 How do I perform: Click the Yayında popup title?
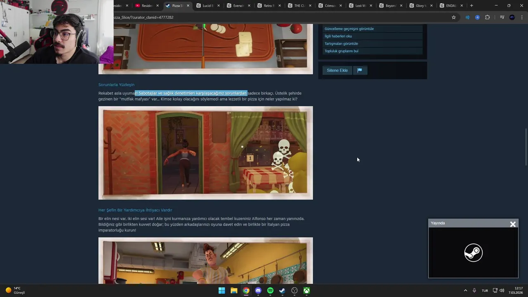[438, 223]
